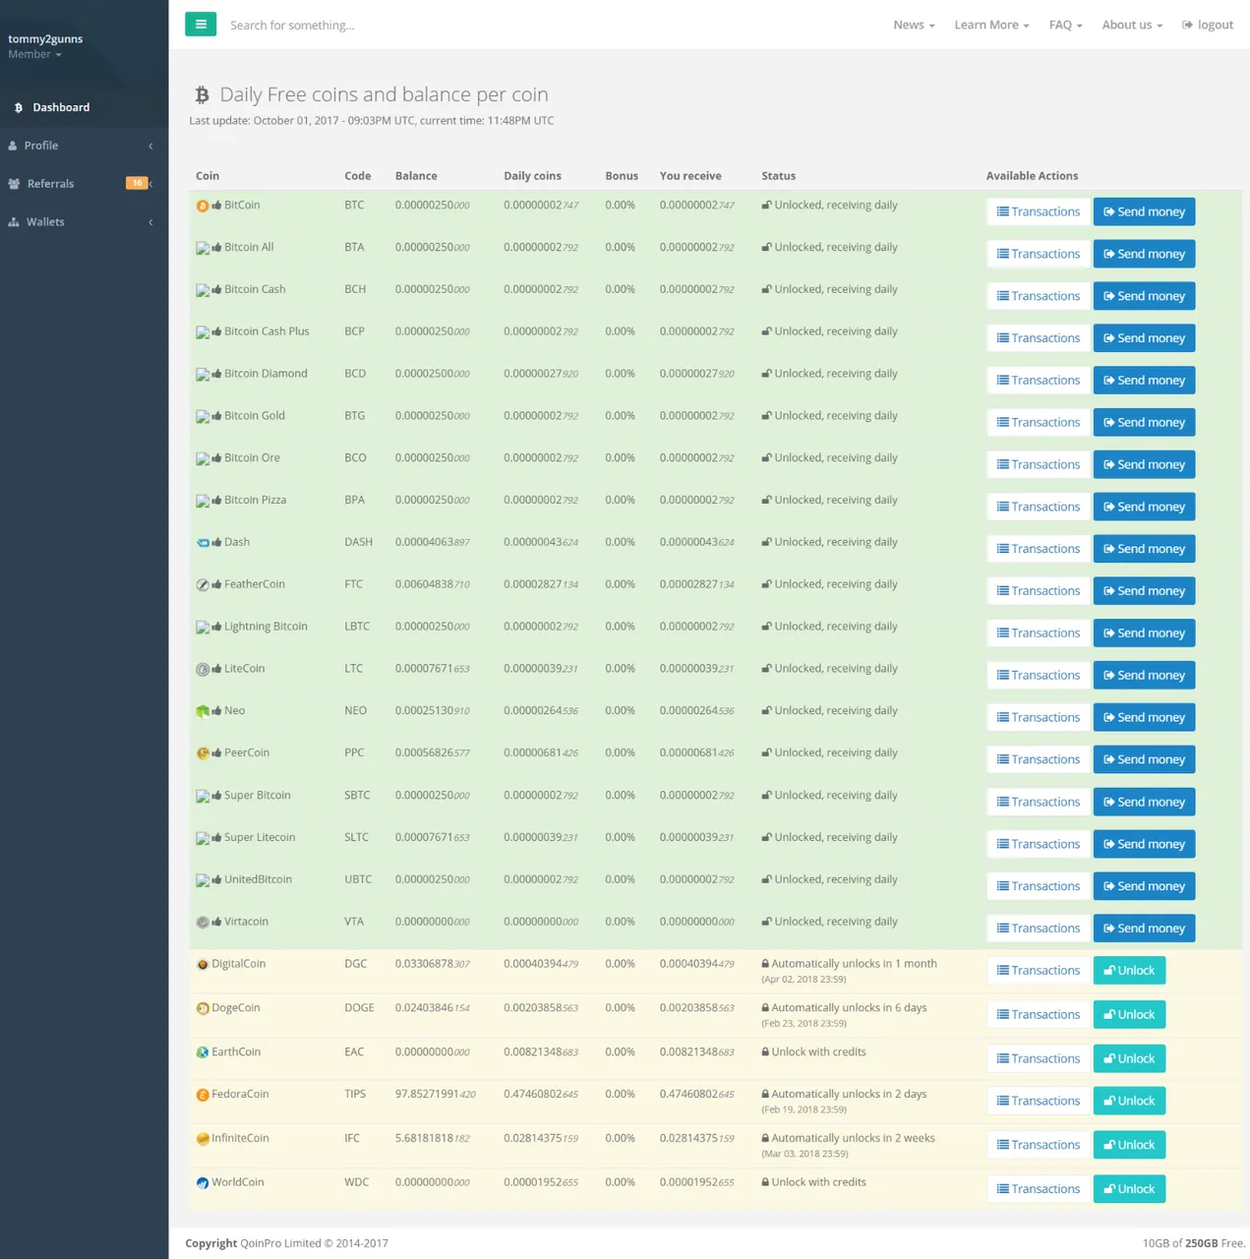Open Transactions for Bitcoin Diamond

pyautogui.click(x=1039, y=381)
